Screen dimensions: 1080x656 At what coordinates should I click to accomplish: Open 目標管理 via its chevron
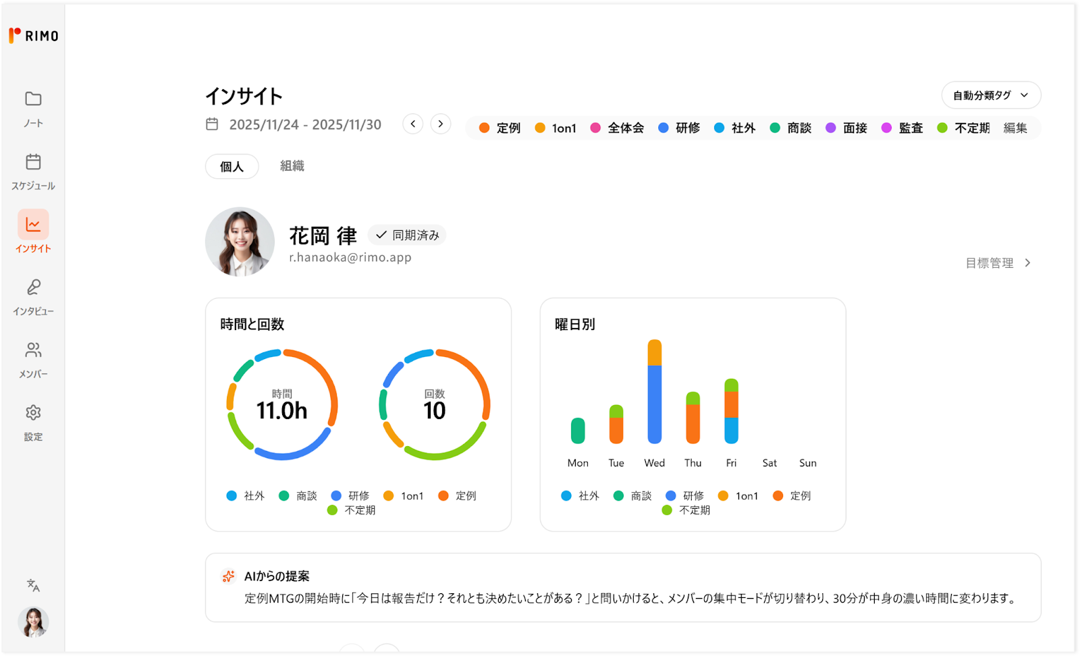1028,263
